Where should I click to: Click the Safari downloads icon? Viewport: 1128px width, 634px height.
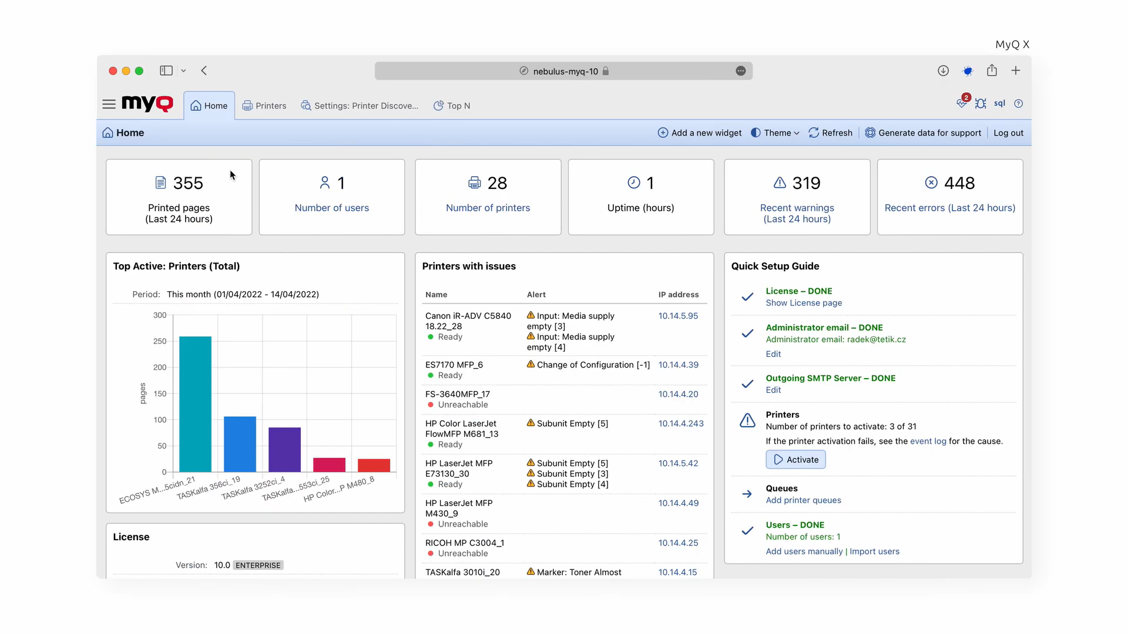click(943, 70)
